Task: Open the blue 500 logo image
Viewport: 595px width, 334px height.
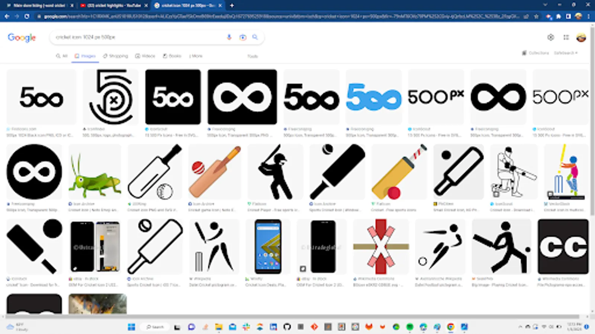Action: [374, 97]
